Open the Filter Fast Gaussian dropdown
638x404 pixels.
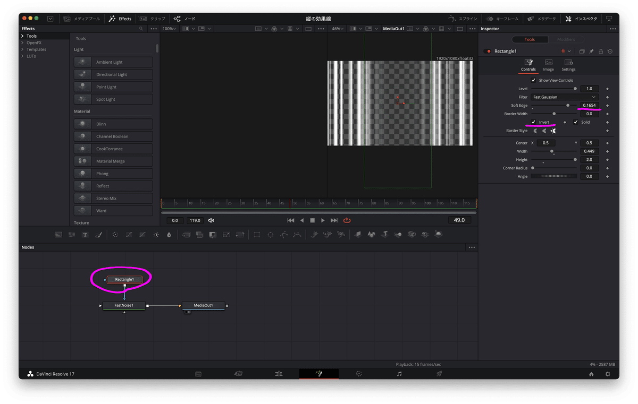pos(565,97)
